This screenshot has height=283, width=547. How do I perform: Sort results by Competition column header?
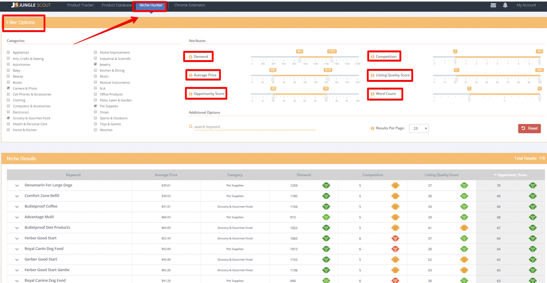(373, 175)
